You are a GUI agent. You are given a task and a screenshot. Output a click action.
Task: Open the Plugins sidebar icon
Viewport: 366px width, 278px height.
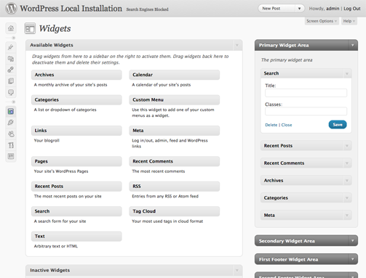11,123
